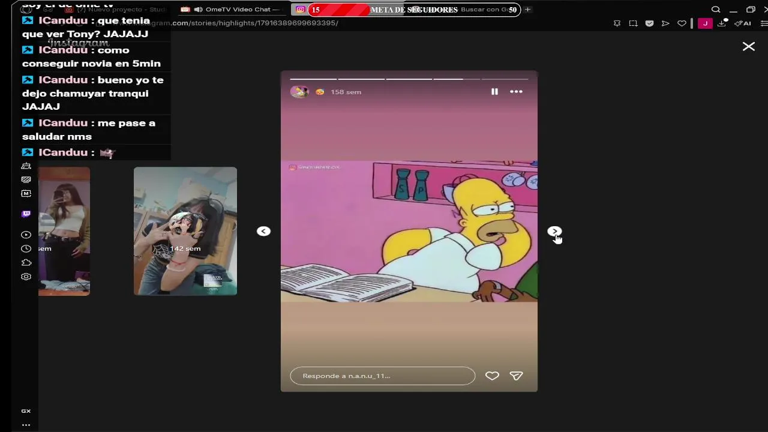The image size is (768, 432).
Task: Like the story with the heart icon
Action: click(x=492, y=376)
